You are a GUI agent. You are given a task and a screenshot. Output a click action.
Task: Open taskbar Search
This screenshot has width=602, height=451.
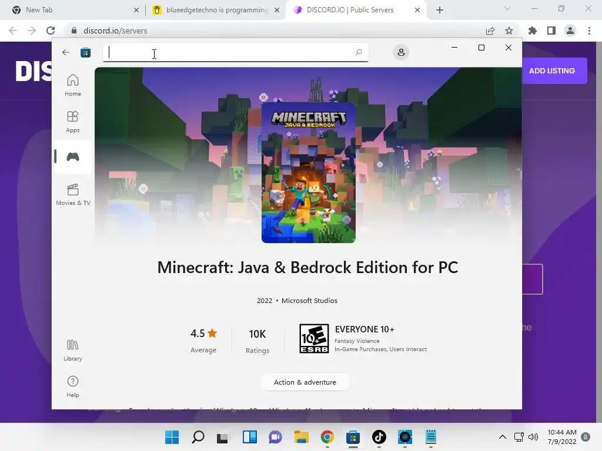[x=198, y=437]
